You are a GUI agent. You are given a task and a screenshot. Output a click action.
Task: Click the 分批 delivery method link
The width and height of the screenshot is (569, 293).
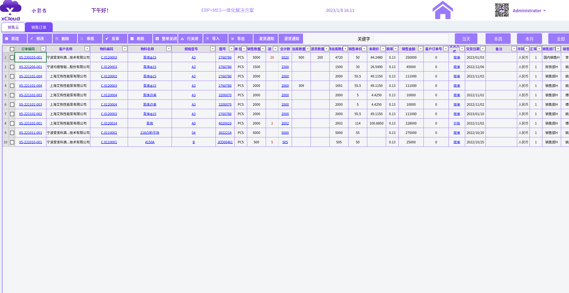click(457, 123)
